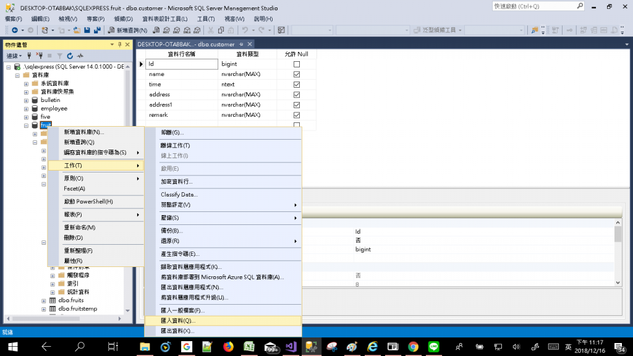This screenshot has height=356, width=633.
Task: Click the undo arrow icon
Action: tap(245, 30)
